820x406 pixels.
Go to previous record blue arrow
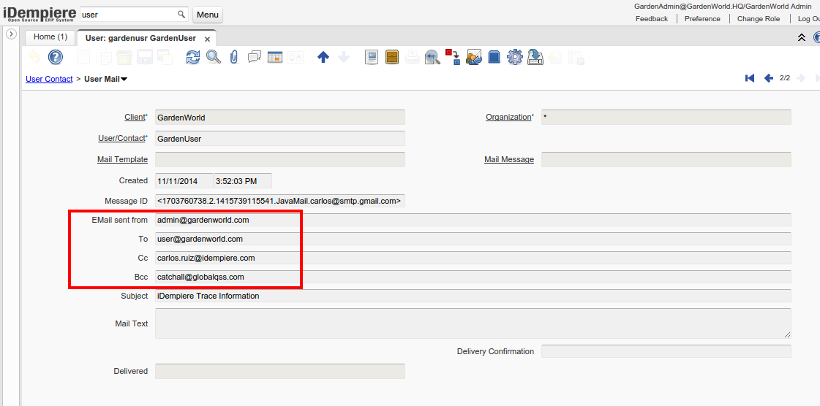point(768,78)
